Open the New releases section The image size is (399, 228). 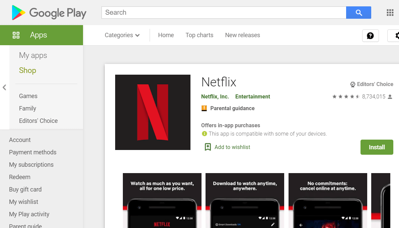pos(242,35)
